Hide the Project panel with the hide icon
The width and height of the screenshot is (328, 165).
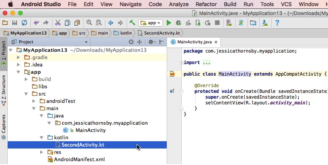(161, 42)
